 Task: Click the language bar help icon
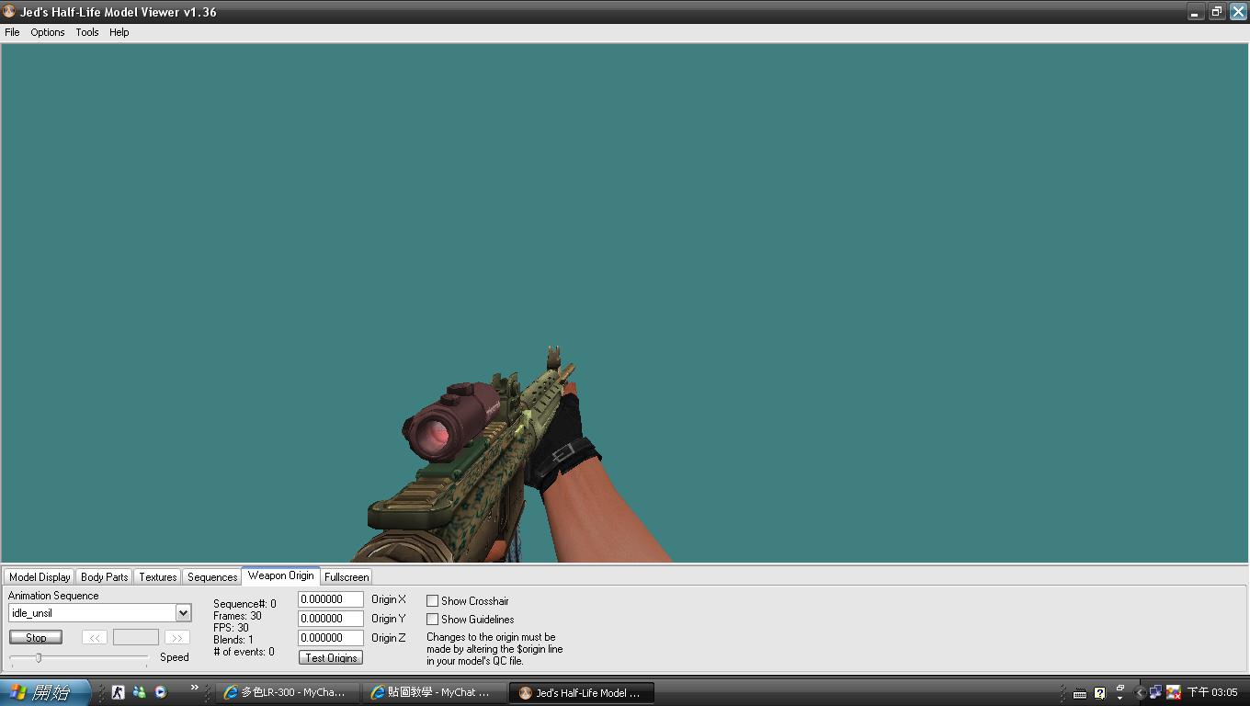coord(1099,693)
